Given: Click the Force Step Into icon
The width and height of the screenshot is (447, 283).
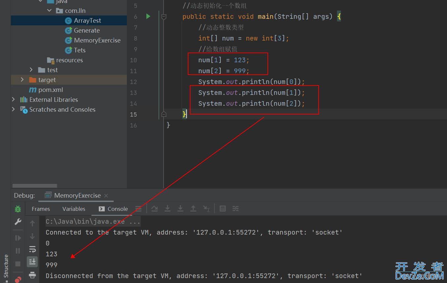Looking at the screenshot, I should pyautogui.click(x=180, y=209).
